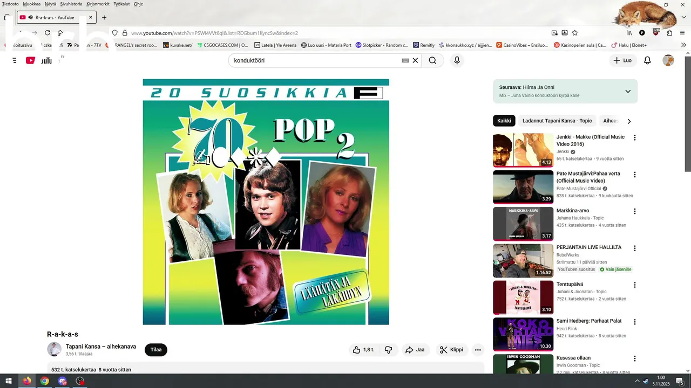Open the Muokkaa menu
The image size is (691, 388).
pyautogui.click(x=31, y=4)
